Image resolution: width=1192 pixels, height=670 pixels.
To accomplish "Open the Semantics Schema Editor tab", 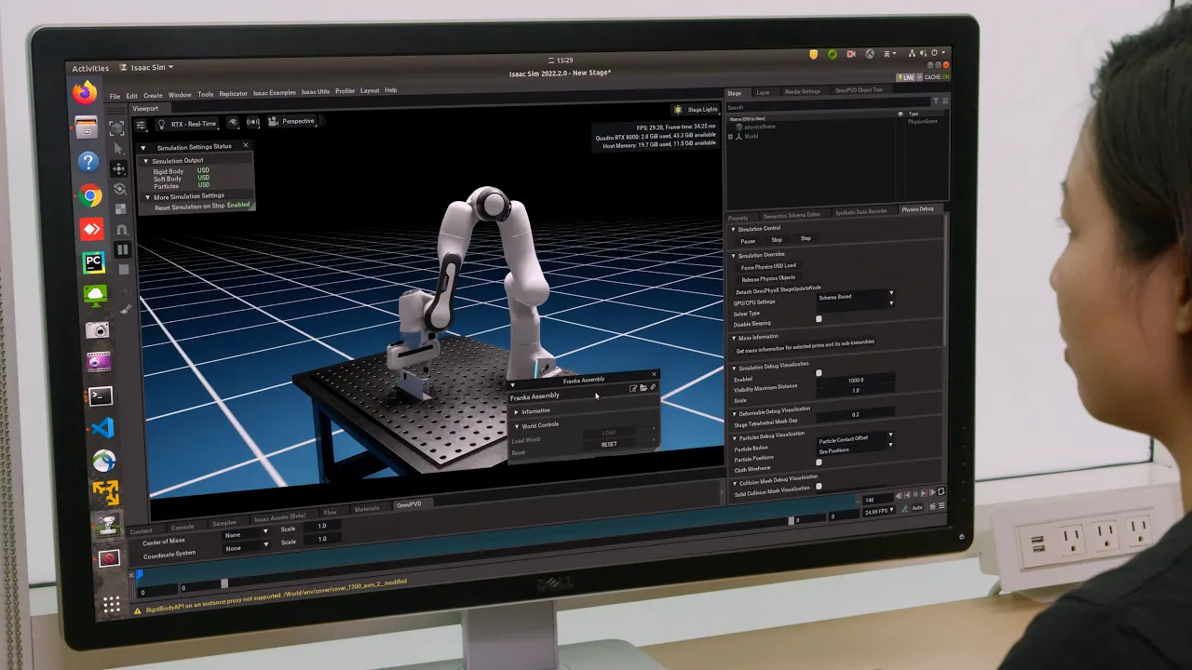I will coord(792,215).
